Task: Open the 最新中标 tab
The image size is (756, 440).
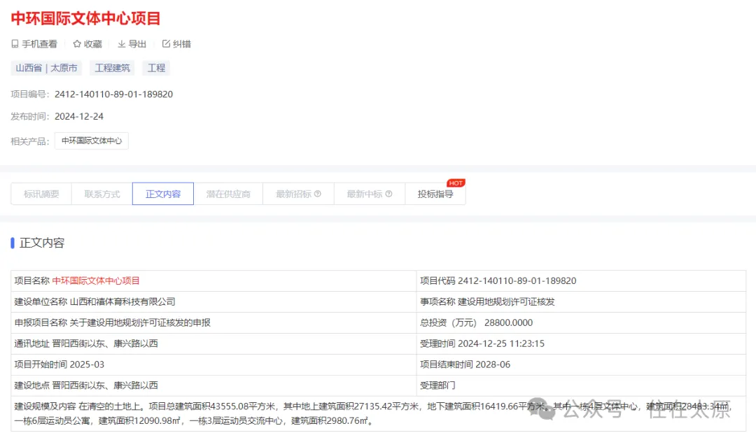Action: click(370, 194)
